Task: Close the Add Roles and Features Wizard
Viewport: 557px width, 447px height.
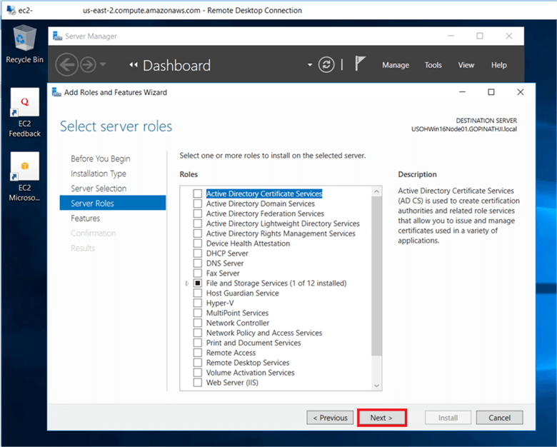Action: click(521, 92)
